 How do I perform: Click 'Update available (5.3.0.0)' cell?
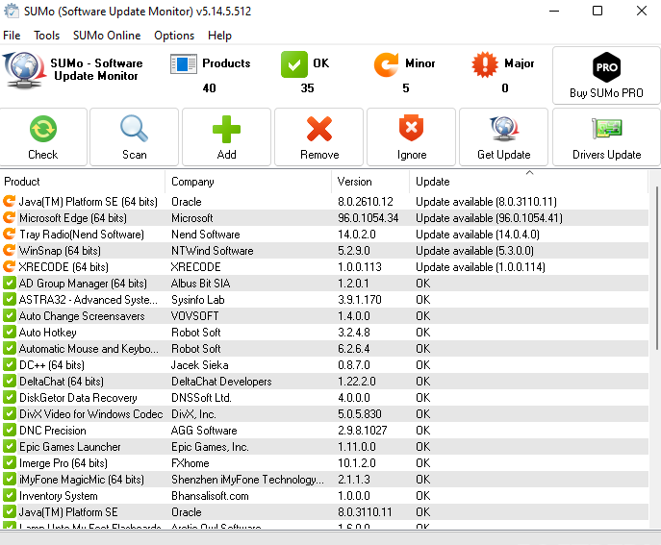474,251
